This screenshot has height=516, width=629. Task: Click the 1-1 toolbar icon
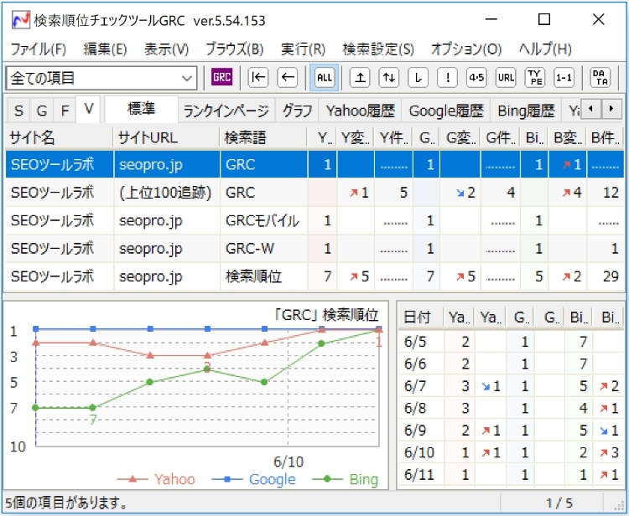tap(564, 78)
